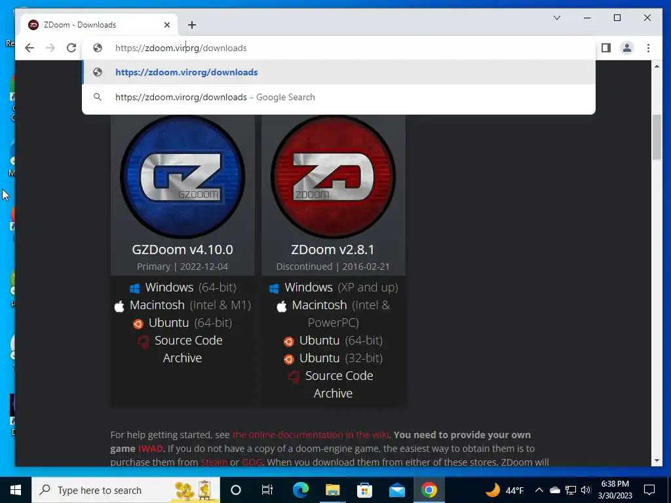Screen dimensions: 671x503
Task: Toggle the Chrome side panel icon
Action: coord(606,48)
